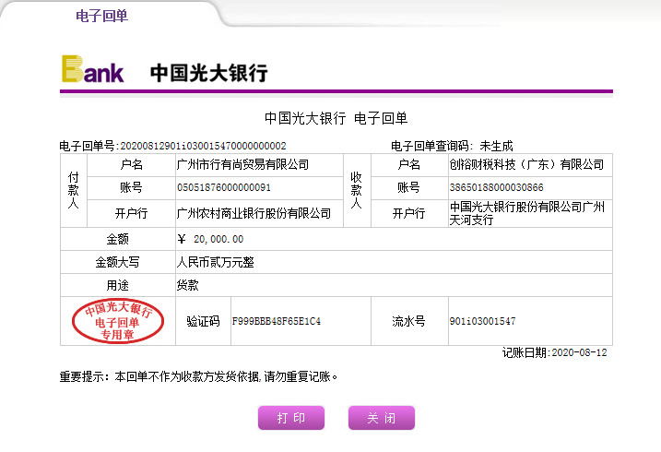Click payer bank 广州农村商业银行股份有限公司
This screenshot has width=661, height=452.
point(254,213)
